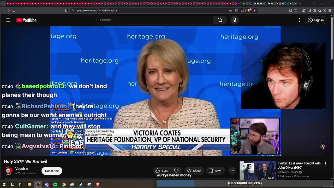Click the address bar URL
This screenshot has height=188, width=334.
point(97,10)
